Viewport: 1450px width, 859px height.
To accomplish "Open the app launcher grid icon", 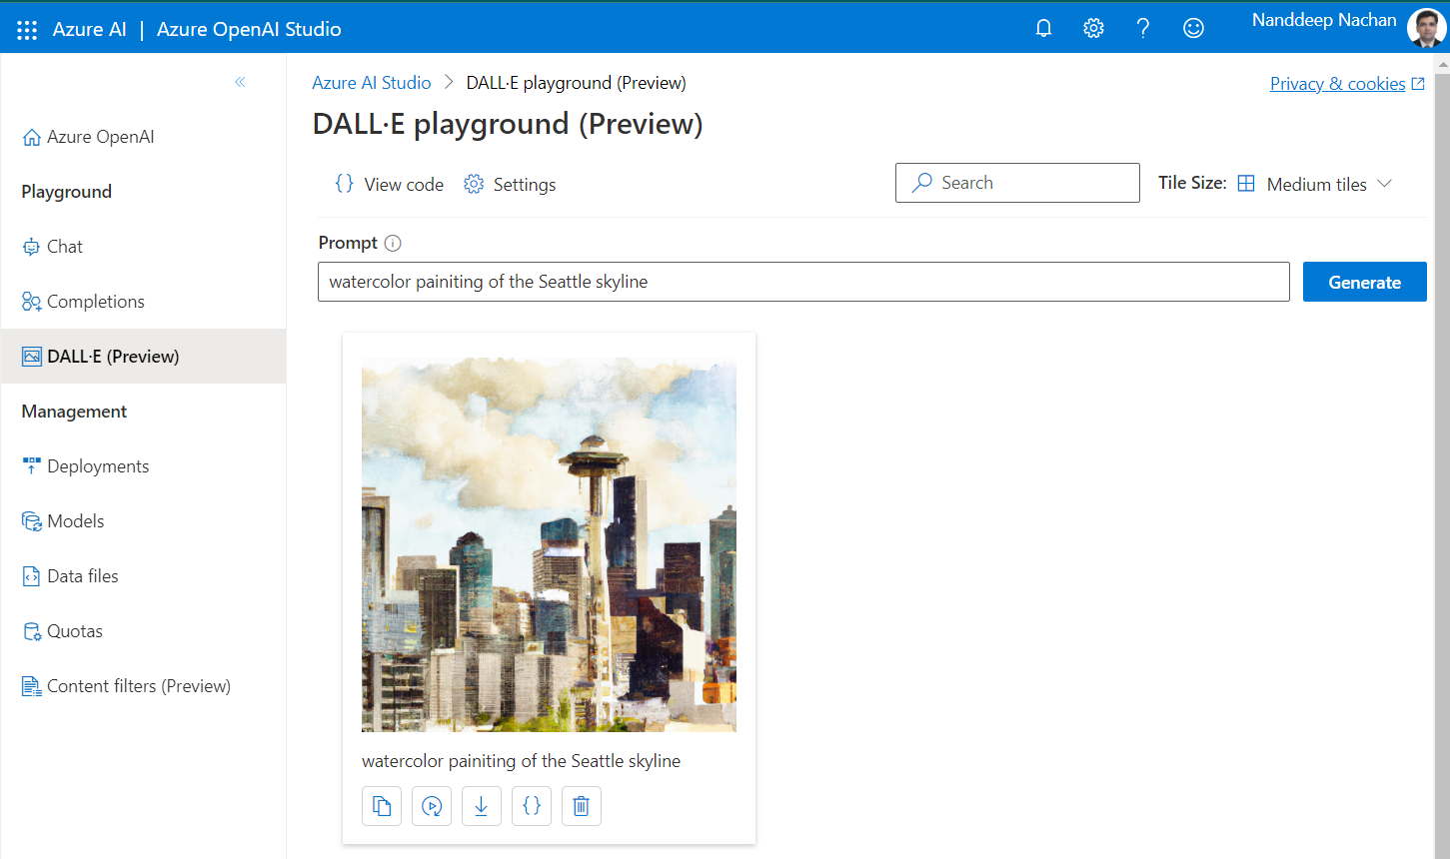I will point(27,29).
